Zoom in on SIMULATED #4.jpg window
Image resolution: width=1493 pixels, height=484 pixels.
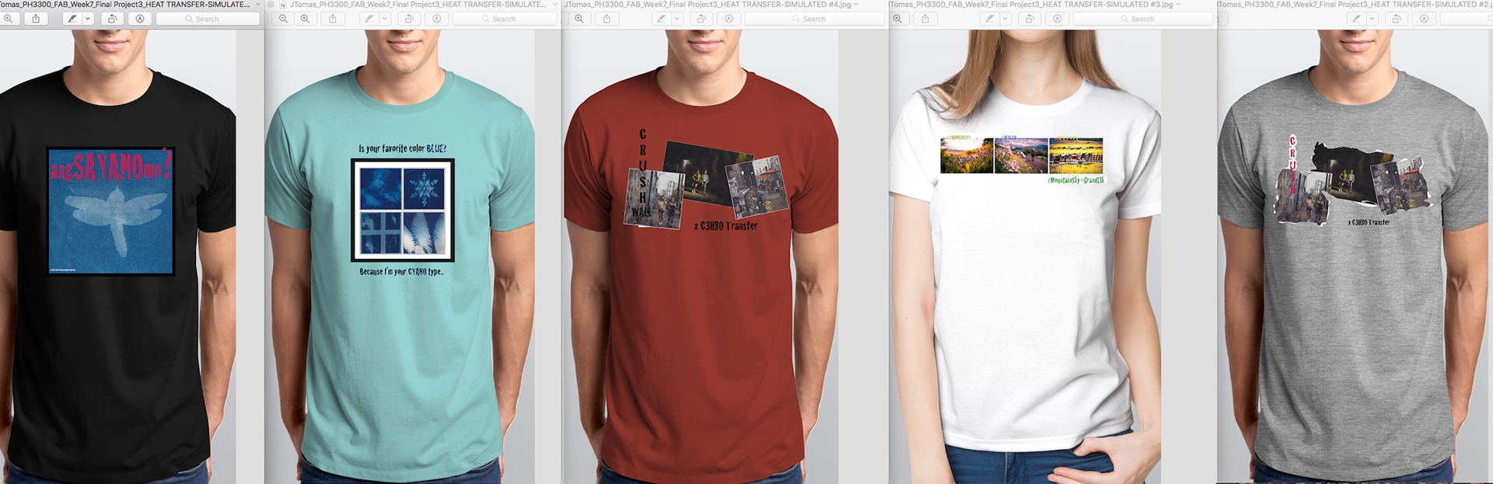coord(579,19)
